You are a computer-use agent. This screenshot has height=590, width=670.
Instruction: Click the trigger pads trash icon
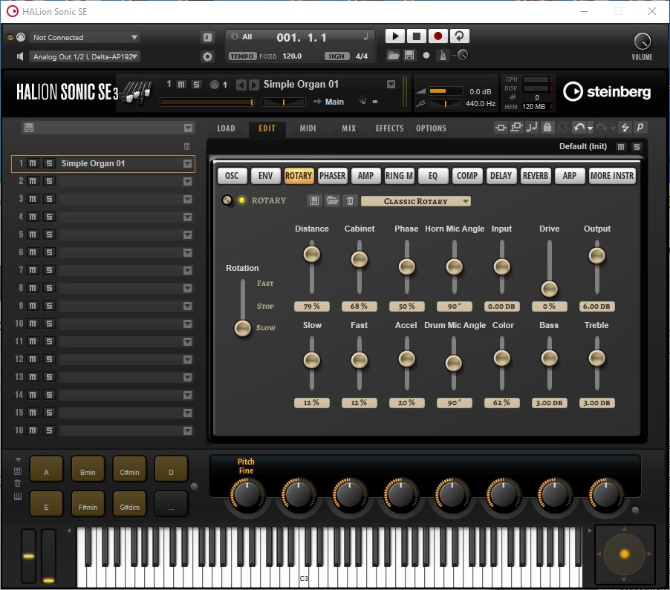click(x=18, y=483)
